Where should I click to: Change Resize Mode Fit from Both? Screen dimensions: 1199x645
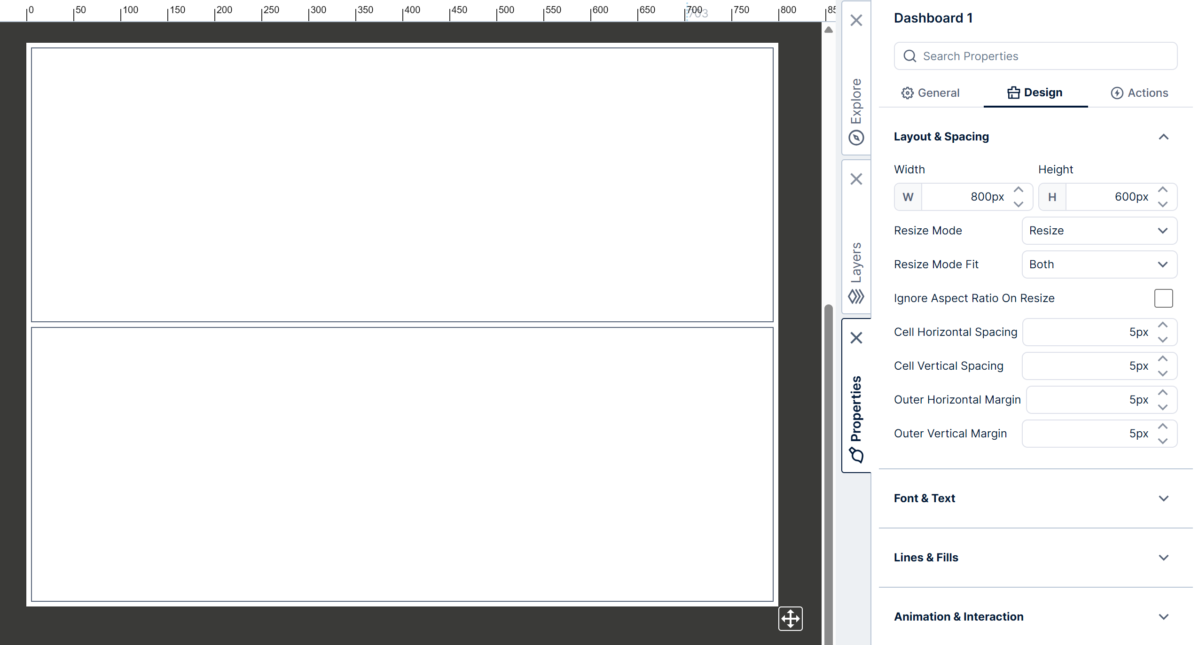(1099, 264)
